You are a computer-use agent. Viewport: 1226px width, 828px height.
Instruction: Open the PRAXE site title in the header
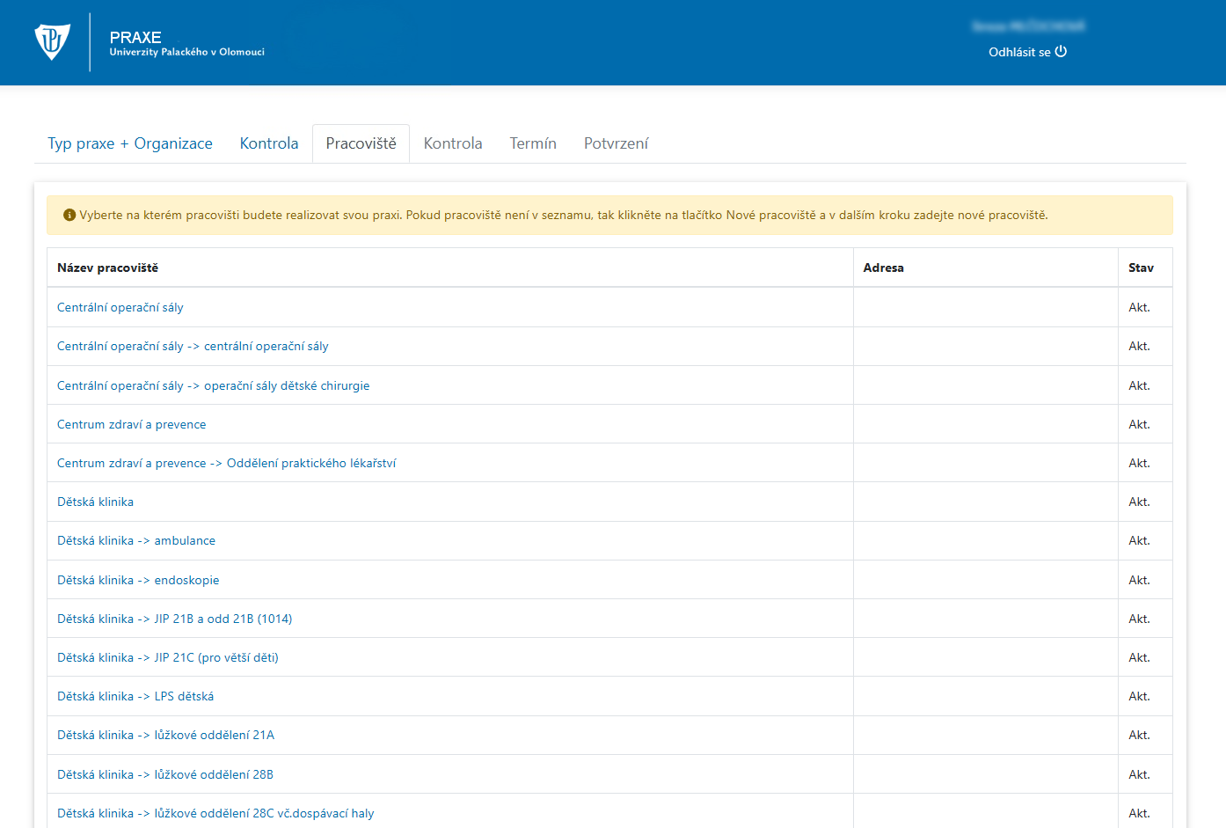[135, 38]
